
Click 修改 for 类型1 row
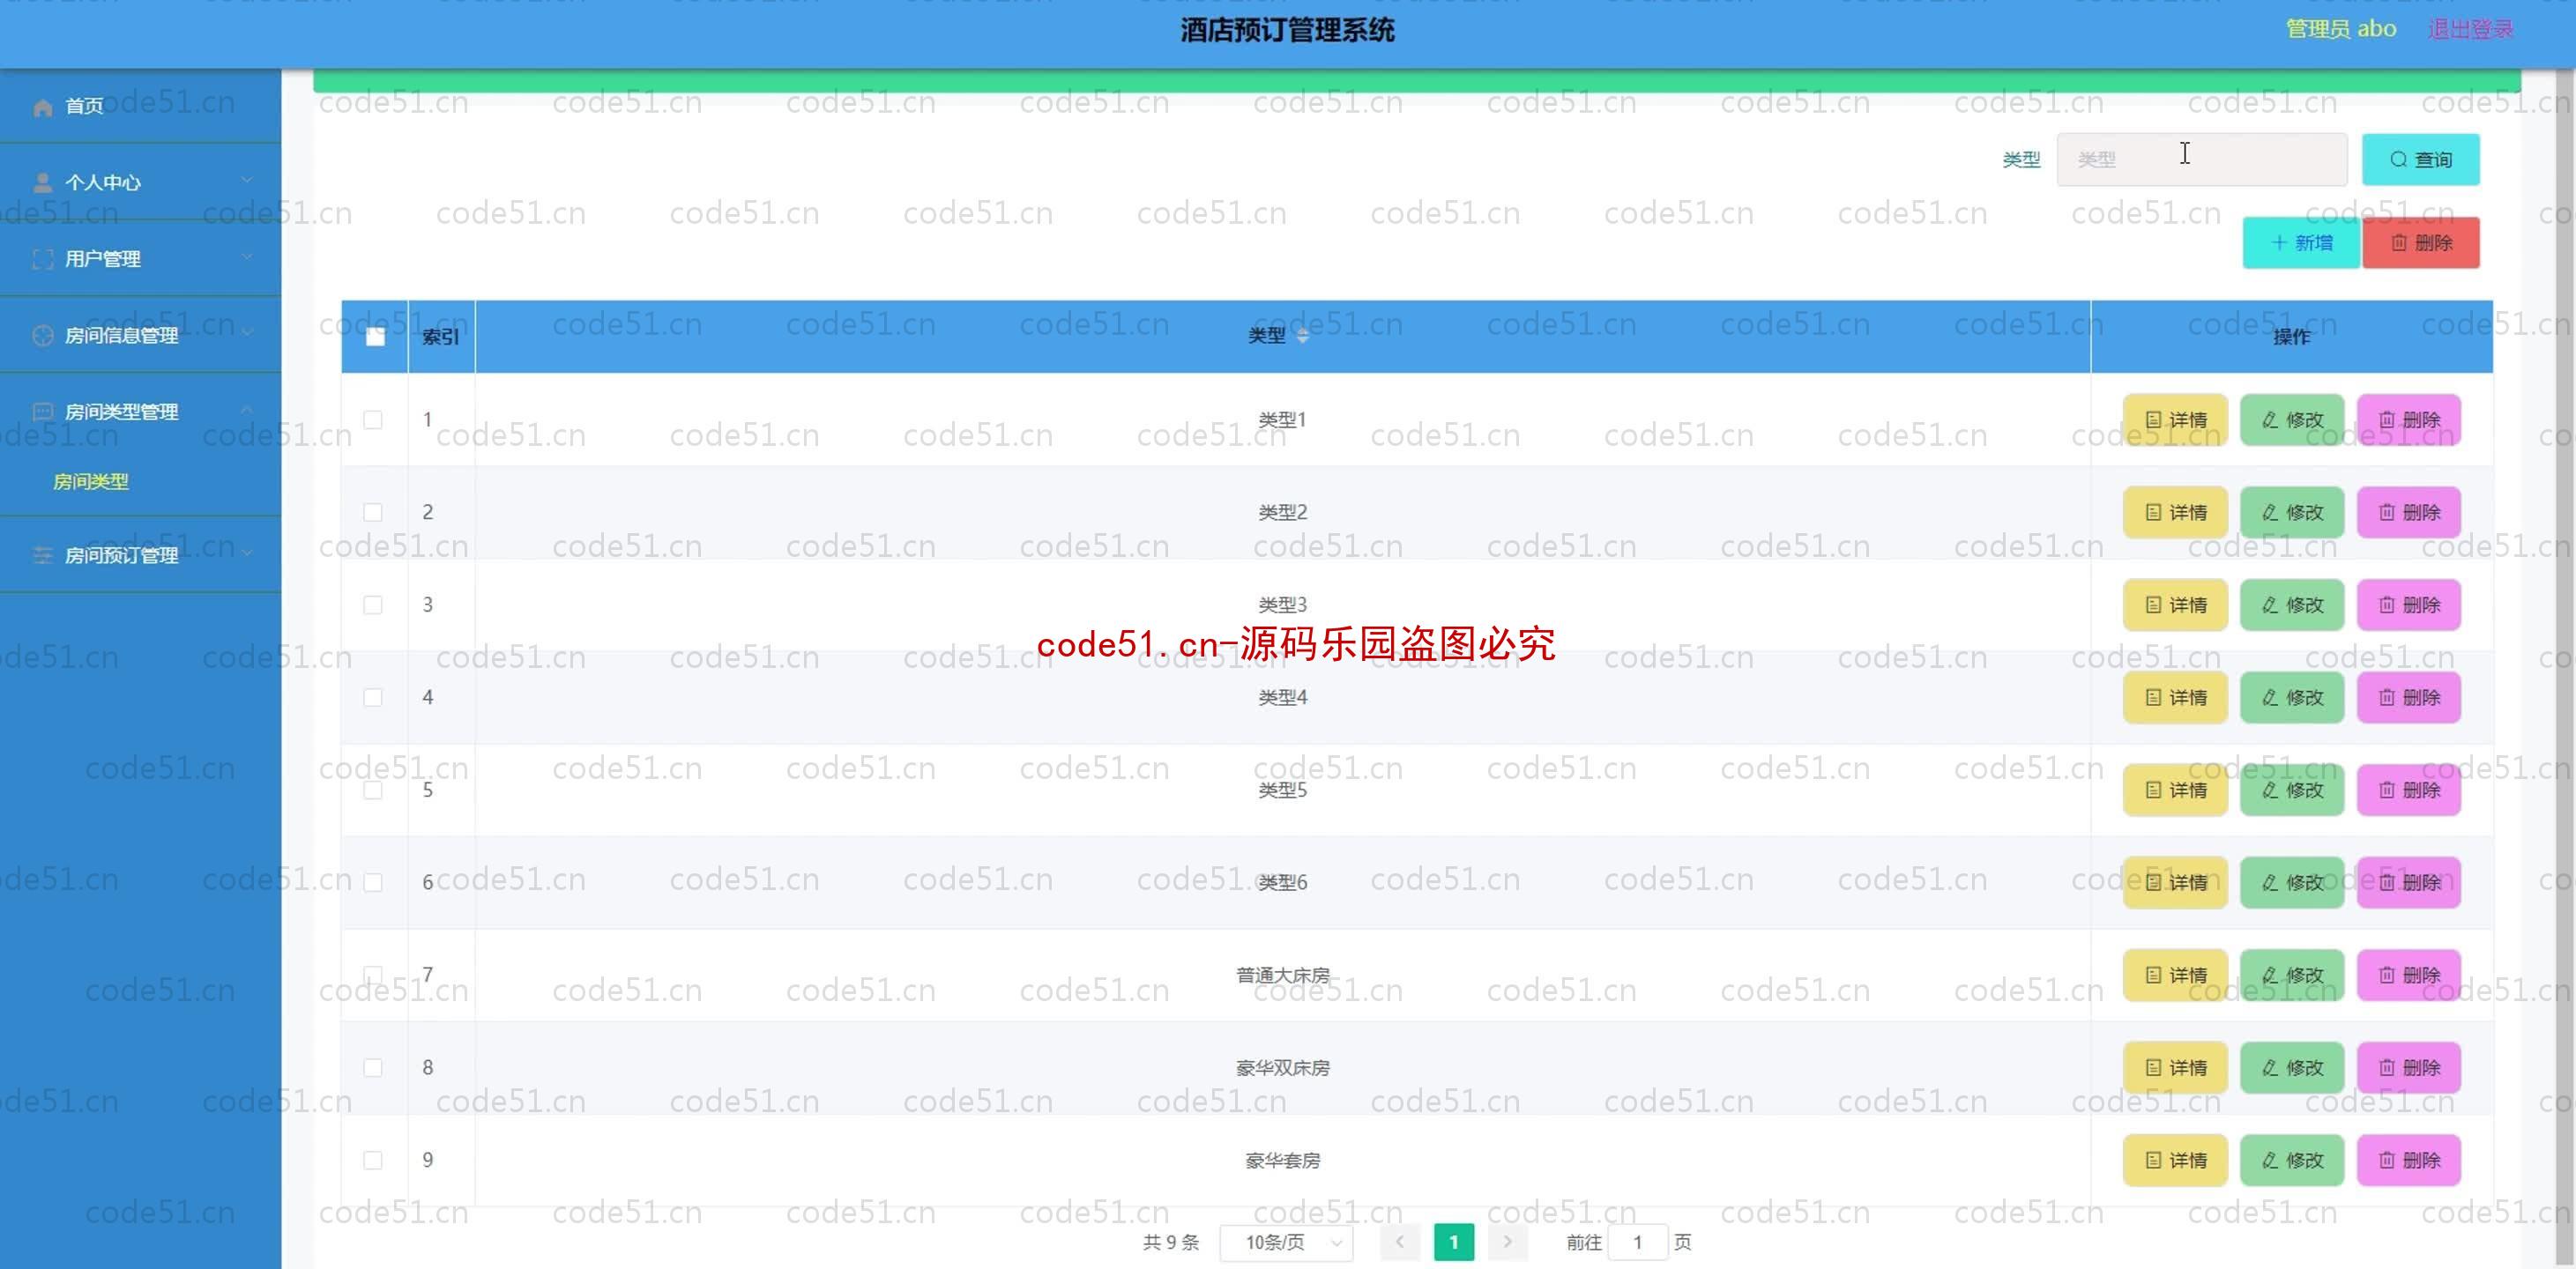point(2292,420)
